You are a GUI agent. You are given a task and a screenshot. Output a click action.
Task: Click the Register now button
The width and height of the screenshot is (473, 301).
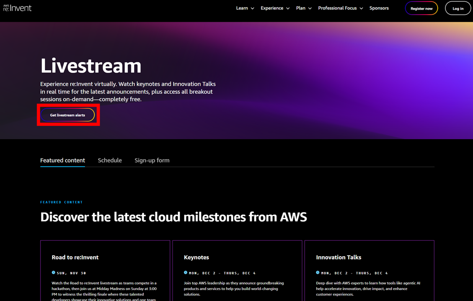[421, 8]
